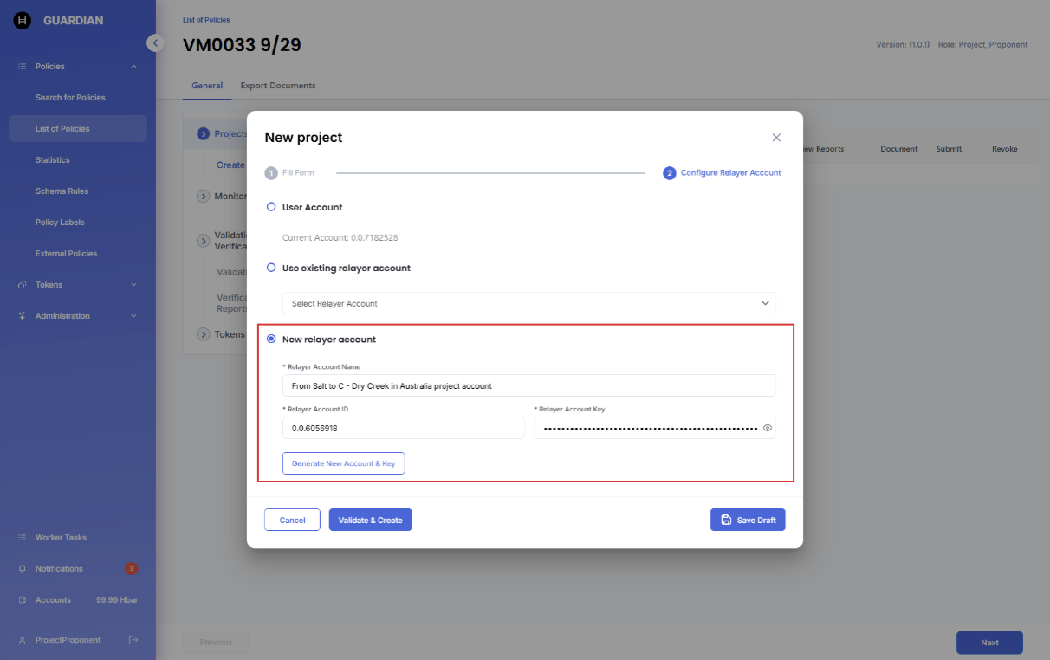Close the New project dialog
1050x660 pixels.
tap(776, 138)
